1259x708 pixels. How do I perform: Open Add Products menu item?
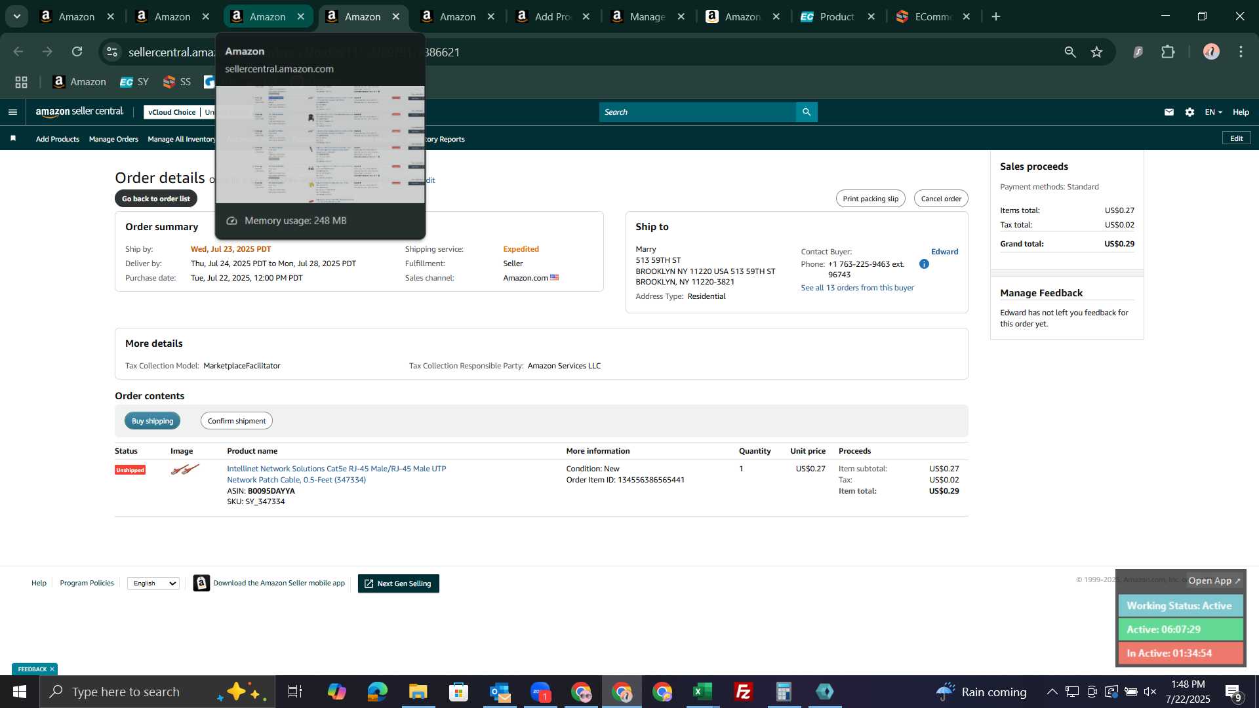coord(57,139)
